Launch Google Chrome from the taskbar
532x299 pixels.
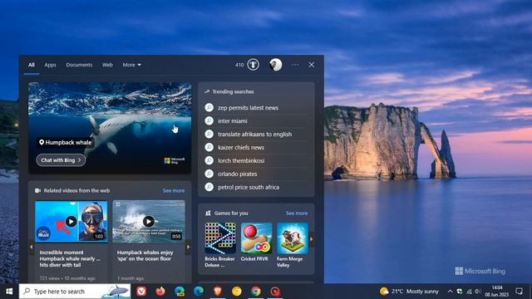coord(256,292)
